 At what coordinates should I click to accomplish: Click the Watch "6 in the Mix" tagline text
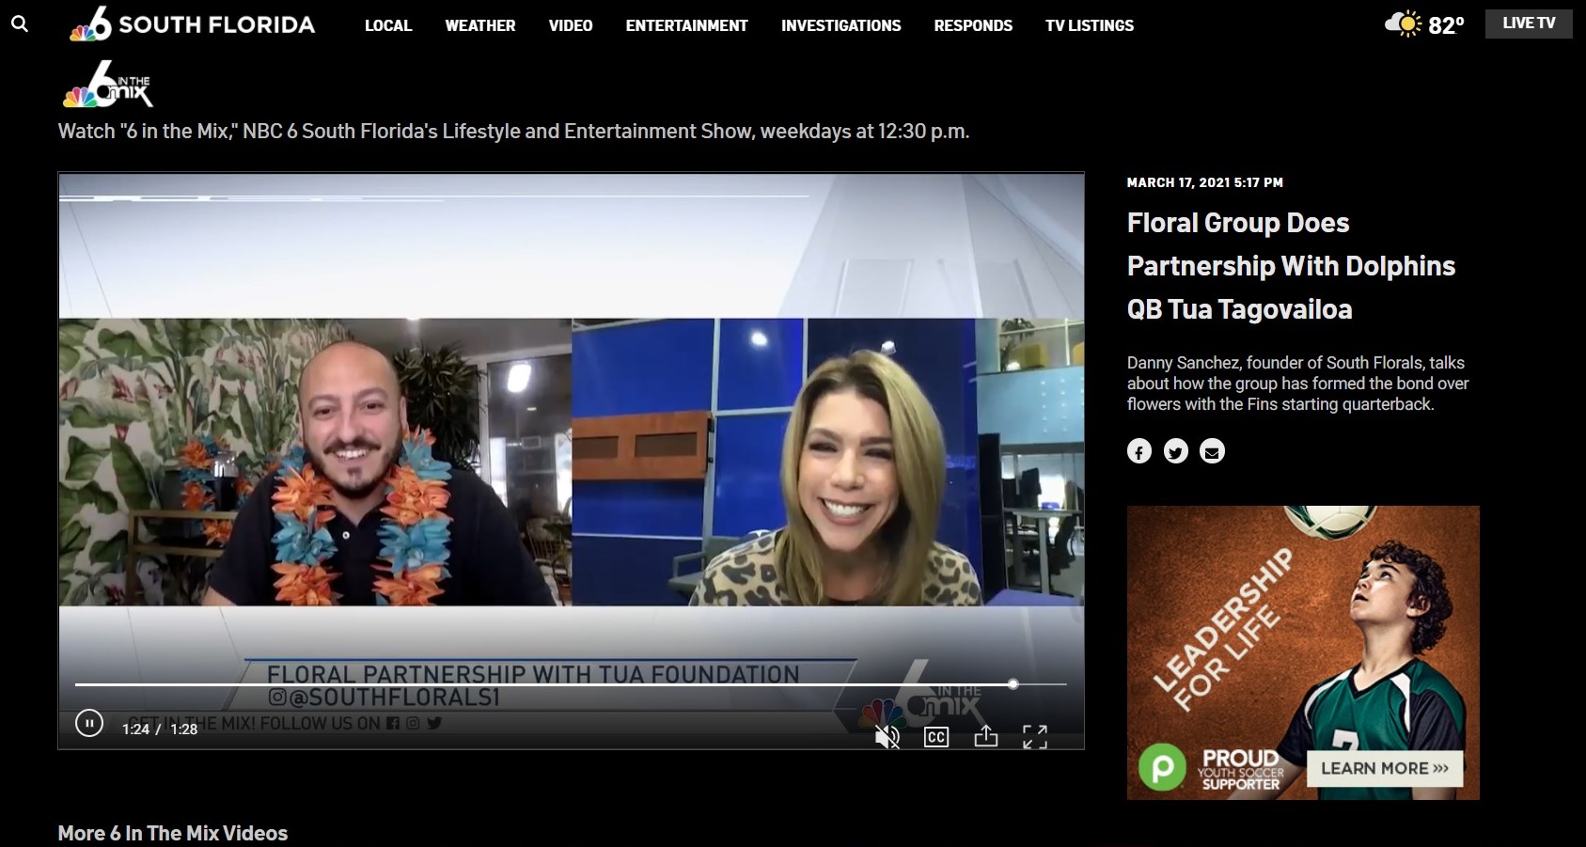[513, 132]
